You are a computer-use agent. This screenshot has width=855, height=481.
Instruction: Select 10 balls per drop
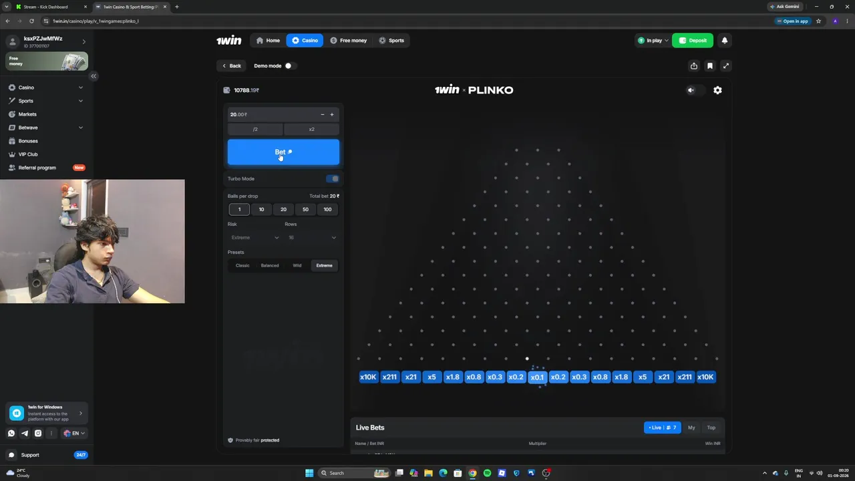tap(261, 209)
